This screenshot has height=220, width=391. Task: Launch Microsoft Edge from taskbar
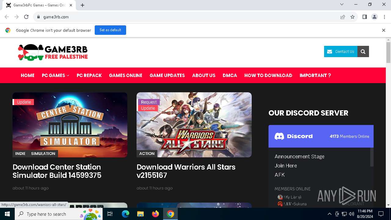click(125, 214)
